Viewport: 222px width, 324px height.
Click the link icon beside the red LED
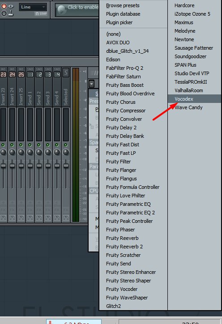pos(11,6)
